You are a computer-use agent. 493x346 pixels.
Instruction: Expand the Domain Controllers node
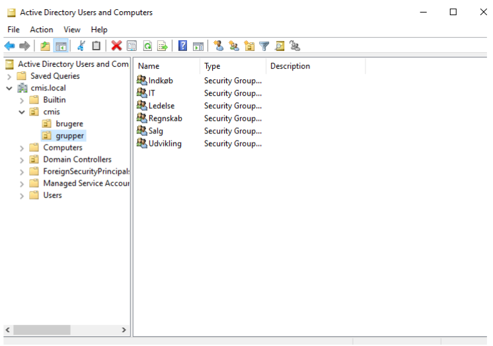pyautogui.click(x=22, y=160)
